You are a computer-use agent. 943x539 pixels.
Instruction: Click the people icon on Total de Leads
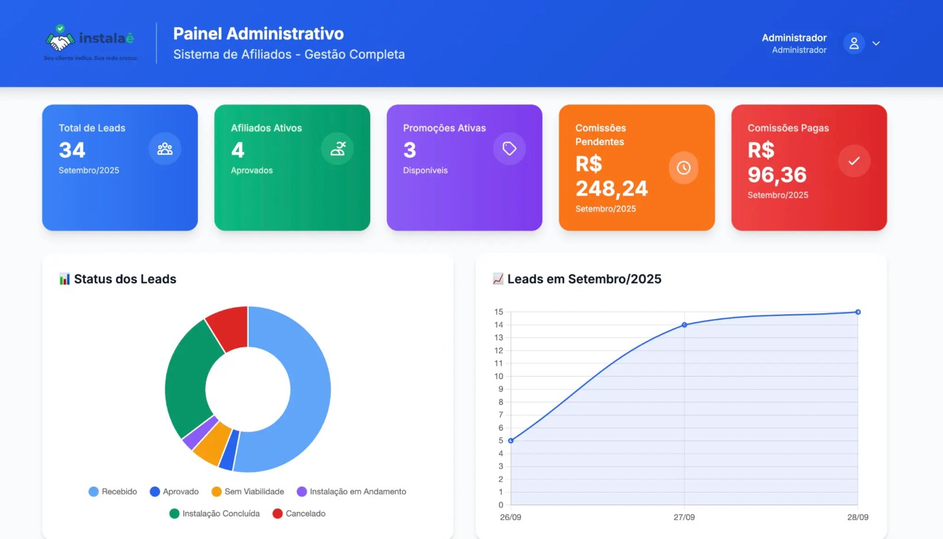point(165,149)
